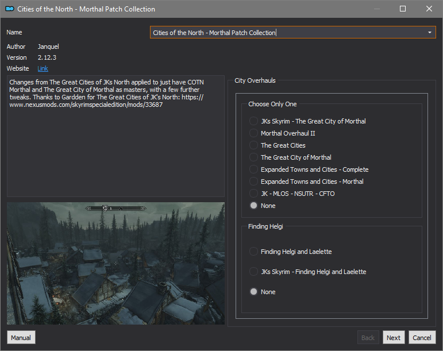
Task: Choose Expanded Towns and Cities - Morthal
Action: point(306,182)
